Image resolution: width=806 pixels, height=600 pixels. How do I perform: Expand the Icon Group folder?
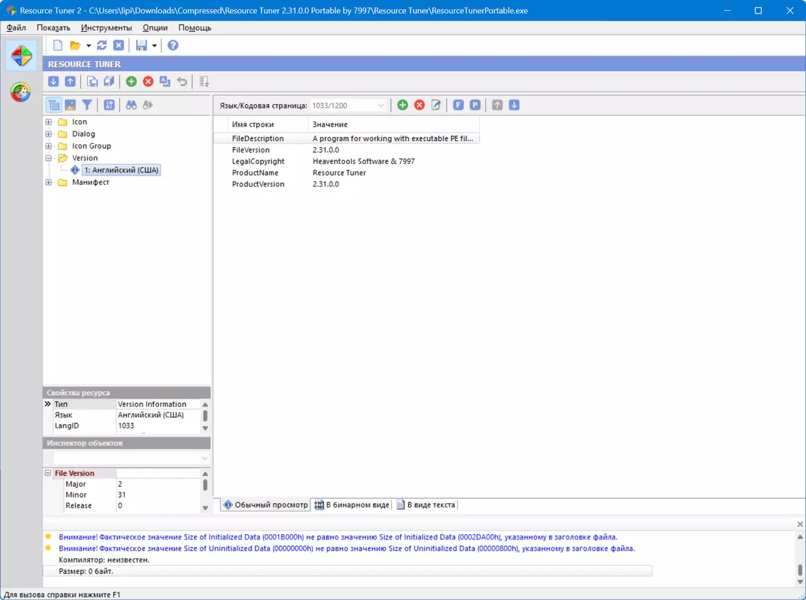point(49,146)
